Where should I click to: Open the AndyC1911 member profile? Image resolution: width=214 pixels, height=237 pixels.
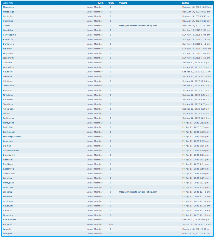click(x=9, y=224)
